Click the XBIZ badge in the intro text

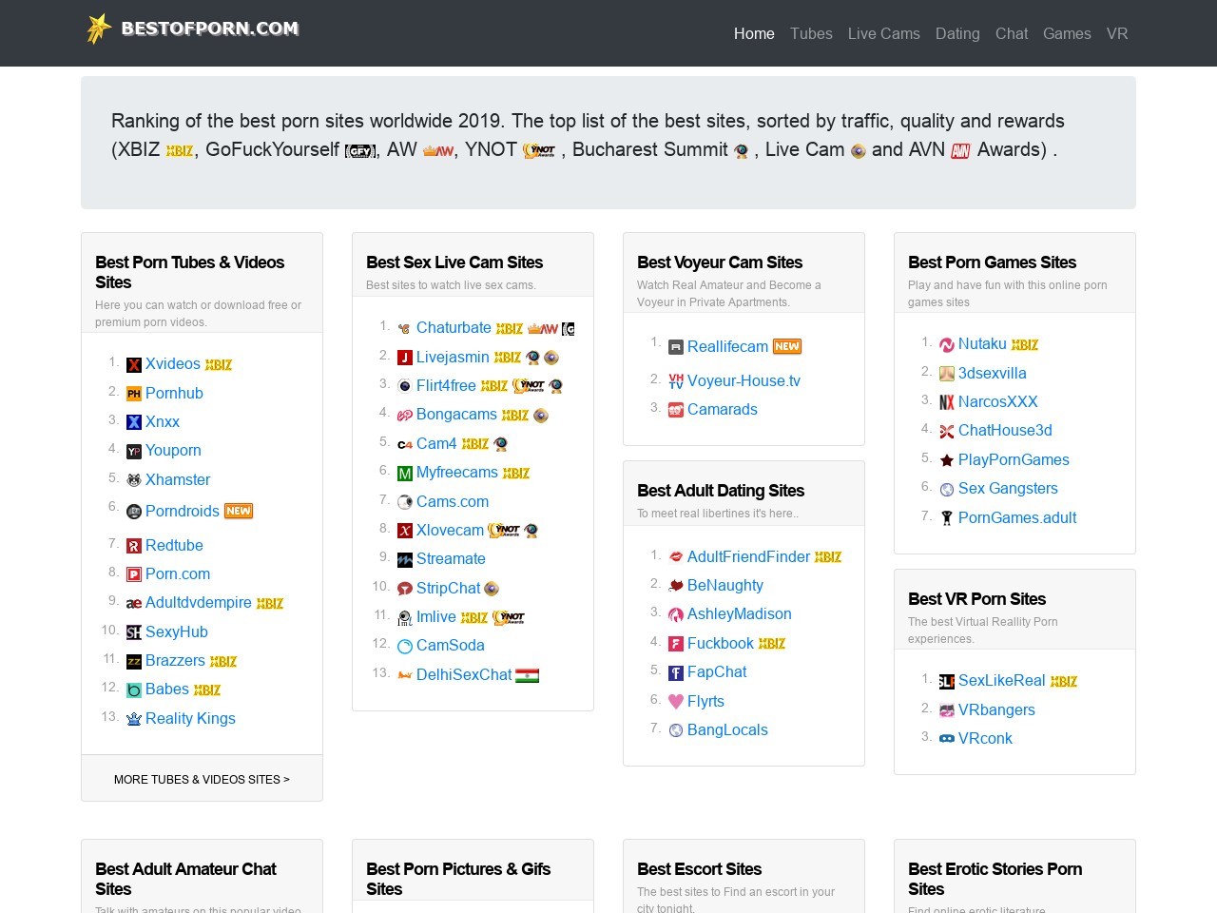pyautogui.click(x=180, y=151)
